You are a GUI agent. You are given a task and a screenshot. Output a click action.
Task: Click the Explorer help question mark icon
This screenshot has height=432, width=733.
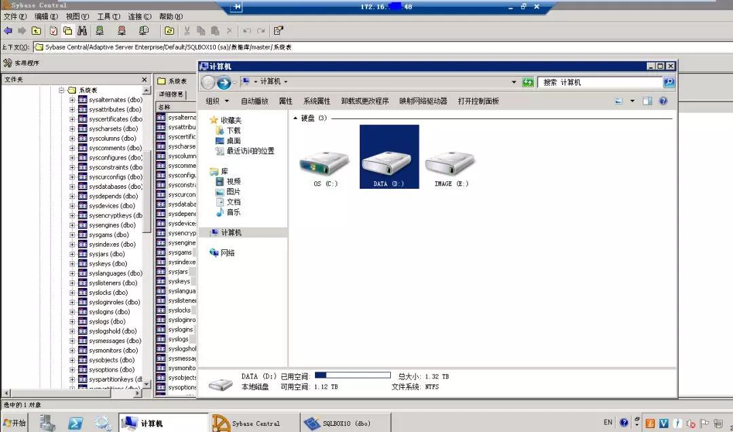pyautogui.click(x=663, y=101)
